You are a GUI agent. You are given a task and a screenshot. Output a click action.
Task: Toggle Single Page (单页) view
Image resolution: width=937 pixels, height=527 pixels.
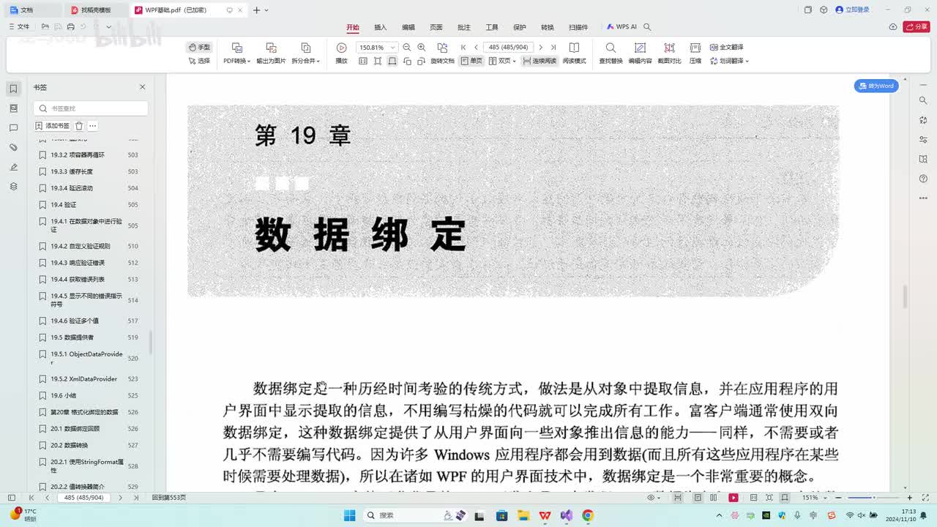pyautogui.click(x=471, y=61)
